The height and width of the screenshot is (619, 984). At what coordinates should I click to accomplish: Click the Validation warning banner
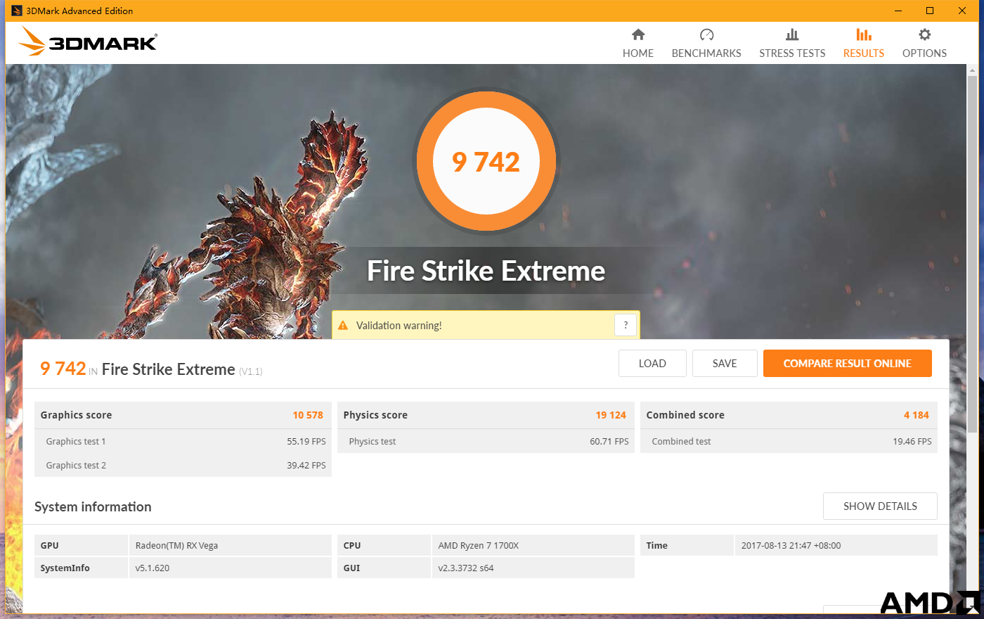click(x=486, y=325)
